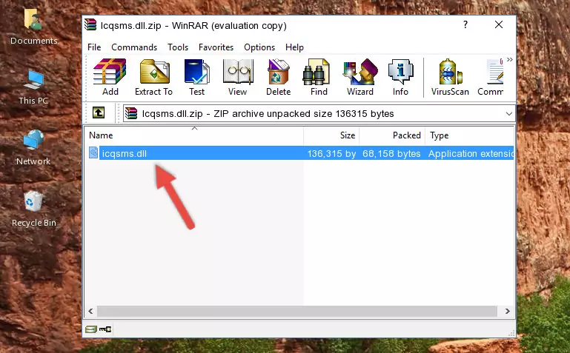The height and width of the screenshot is (353, 570).
Task: Click the Application extension type cell
Action: [x=471, y=153]
